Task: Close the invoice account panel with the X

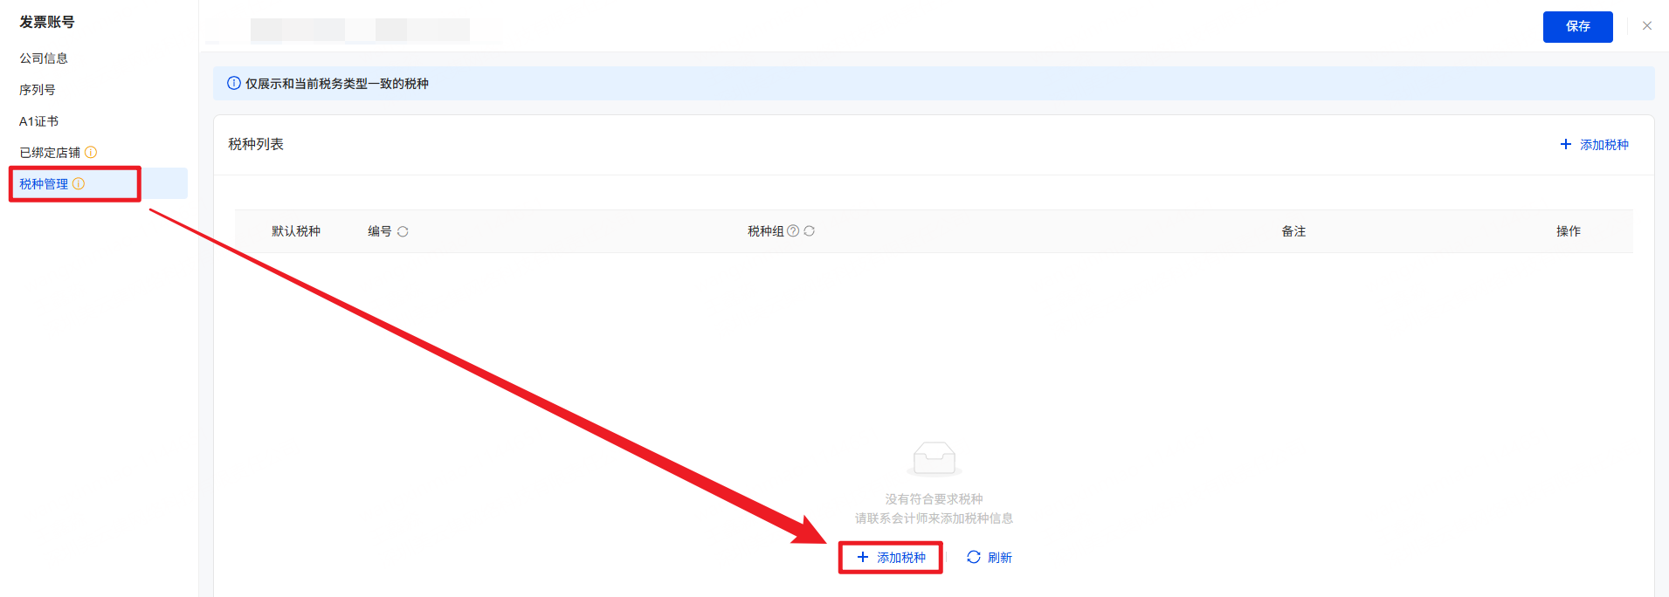Action: pos(1647,26)
